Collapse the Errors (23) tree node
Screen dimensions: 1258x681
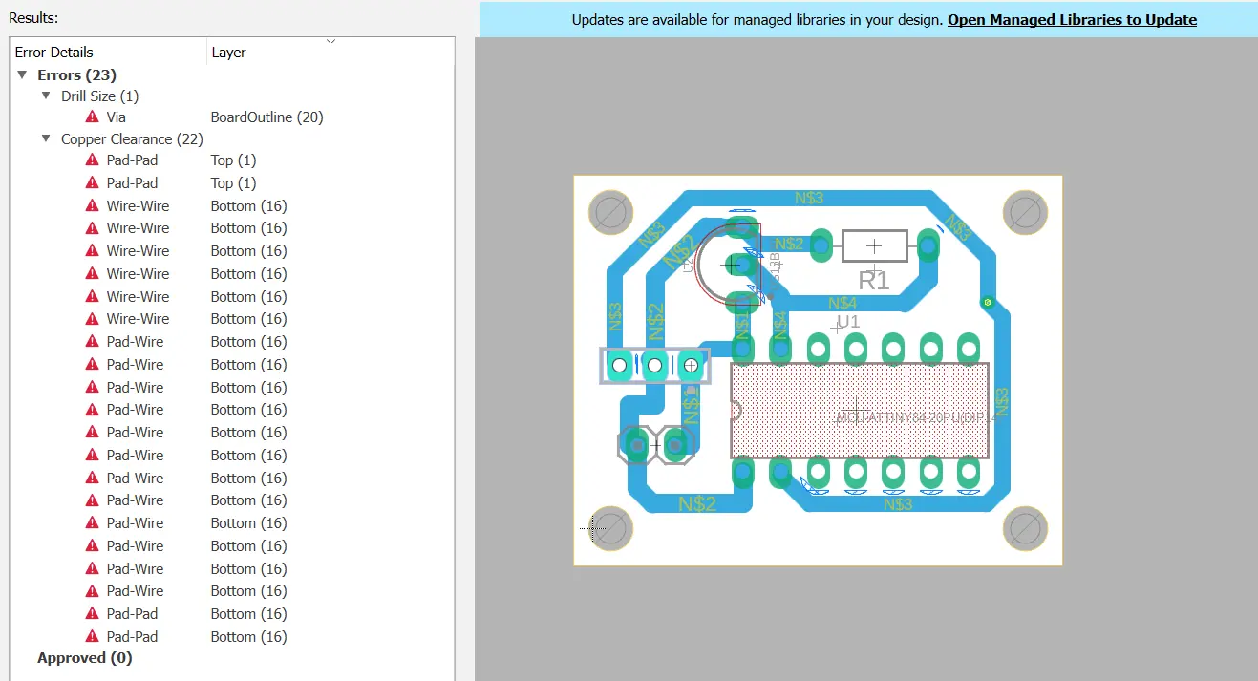[x=23, y=74]
